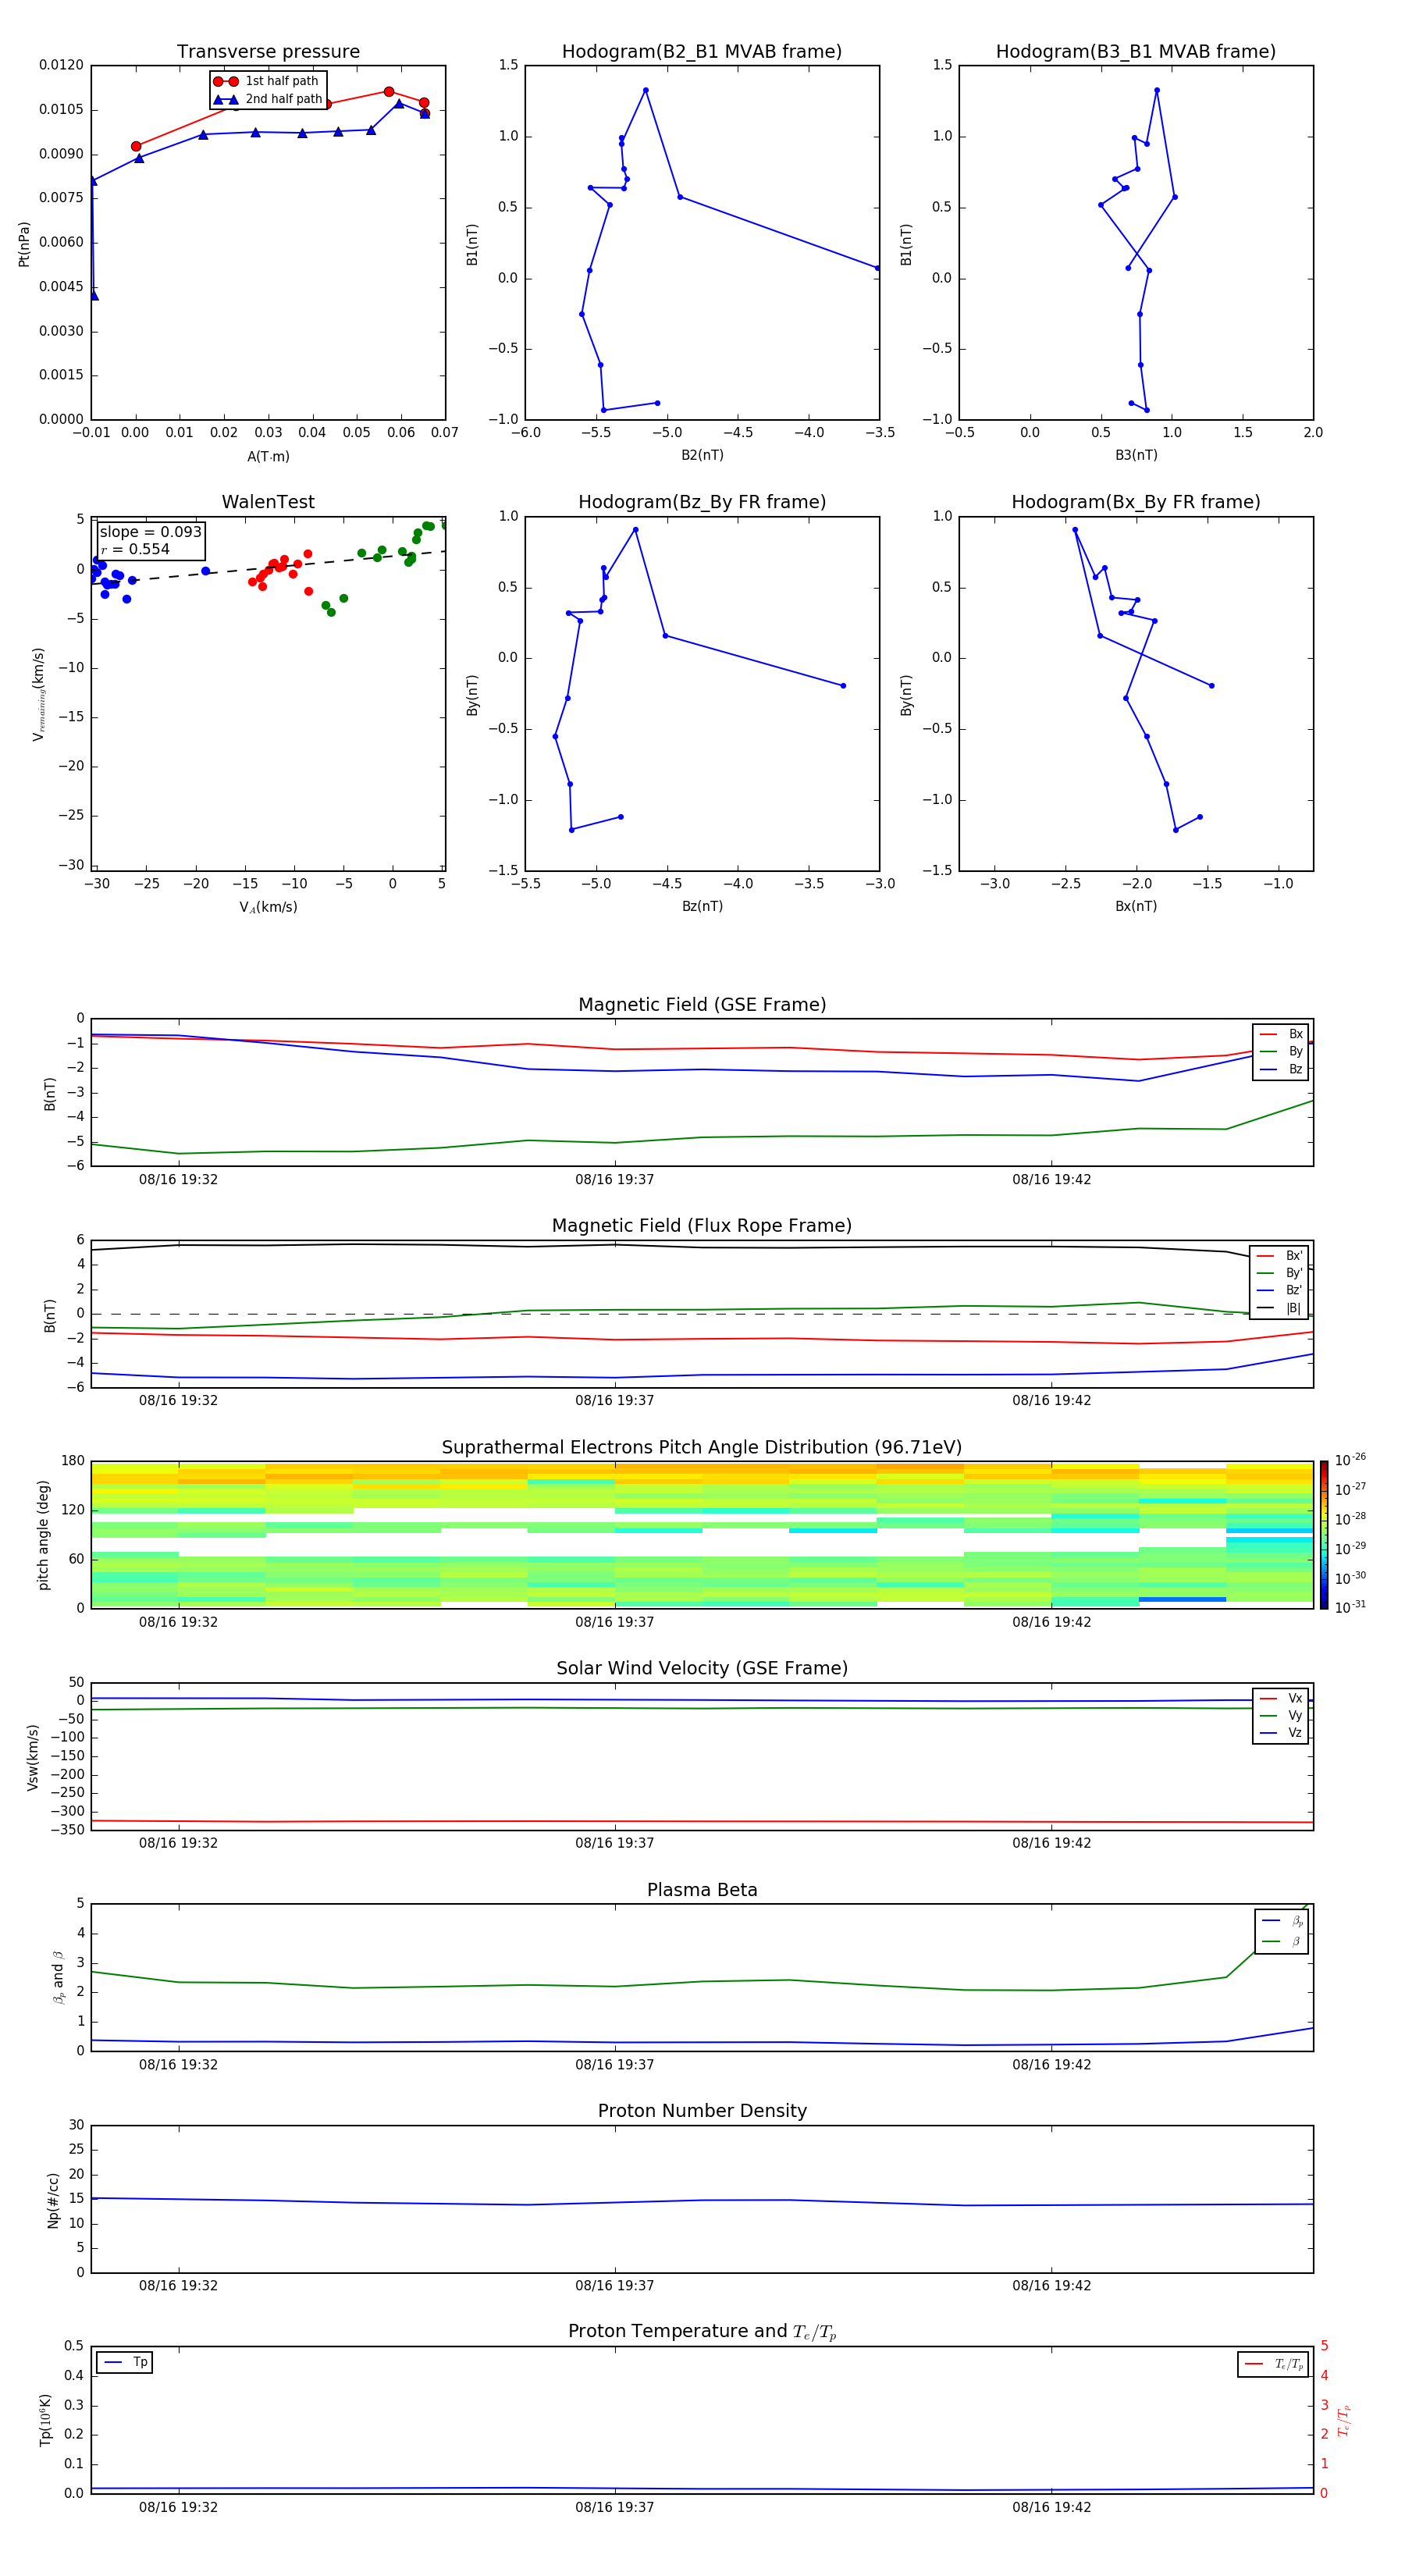Select the "Vy" legend entry

click(x=1281, y=1715)
